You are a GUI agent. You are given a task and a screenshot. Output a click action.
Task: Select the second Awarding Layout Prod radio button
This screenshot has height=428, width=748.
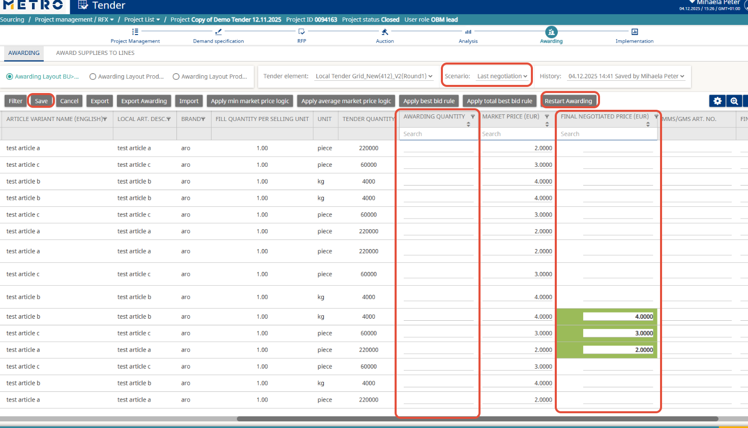(93, 77)
